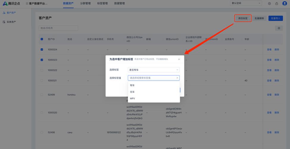Screen dimensions: 290x149
Task: Click 删除 link for row 1000020
Action: [277, 112]
